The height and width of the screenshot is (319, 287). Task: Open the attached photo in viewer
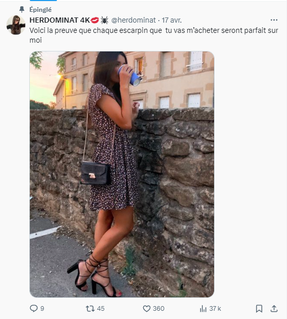[x=122, y=174]
